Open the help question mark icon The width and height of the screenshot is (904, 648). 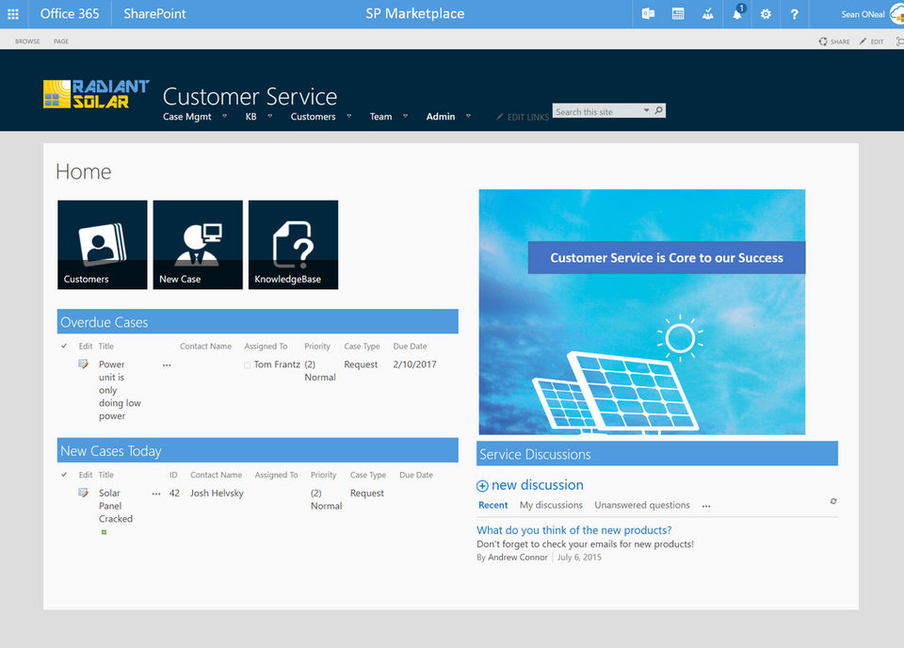tap(795, 14)
